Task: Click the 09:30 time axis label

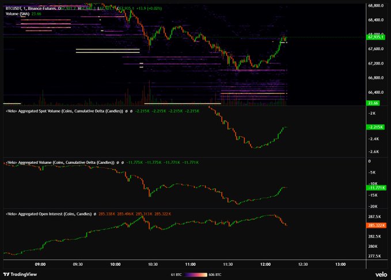Action: coord(78,264)
